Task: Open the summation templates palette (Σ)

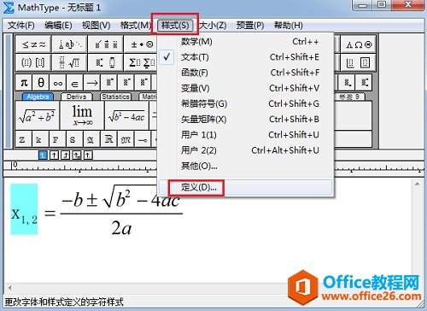Action: tap(141, 62)
